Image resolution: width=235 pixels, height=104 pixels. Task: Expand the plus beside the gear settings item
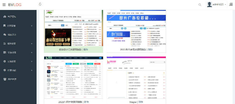point(32,62)
